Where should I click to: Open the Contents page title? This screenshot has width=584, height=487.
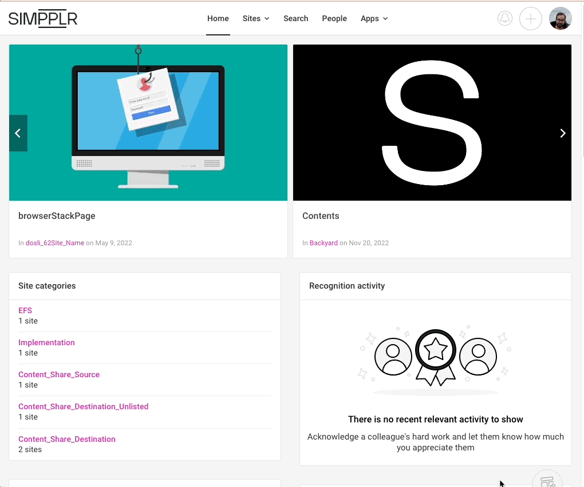pyautogui.click(x=320, y=216)
